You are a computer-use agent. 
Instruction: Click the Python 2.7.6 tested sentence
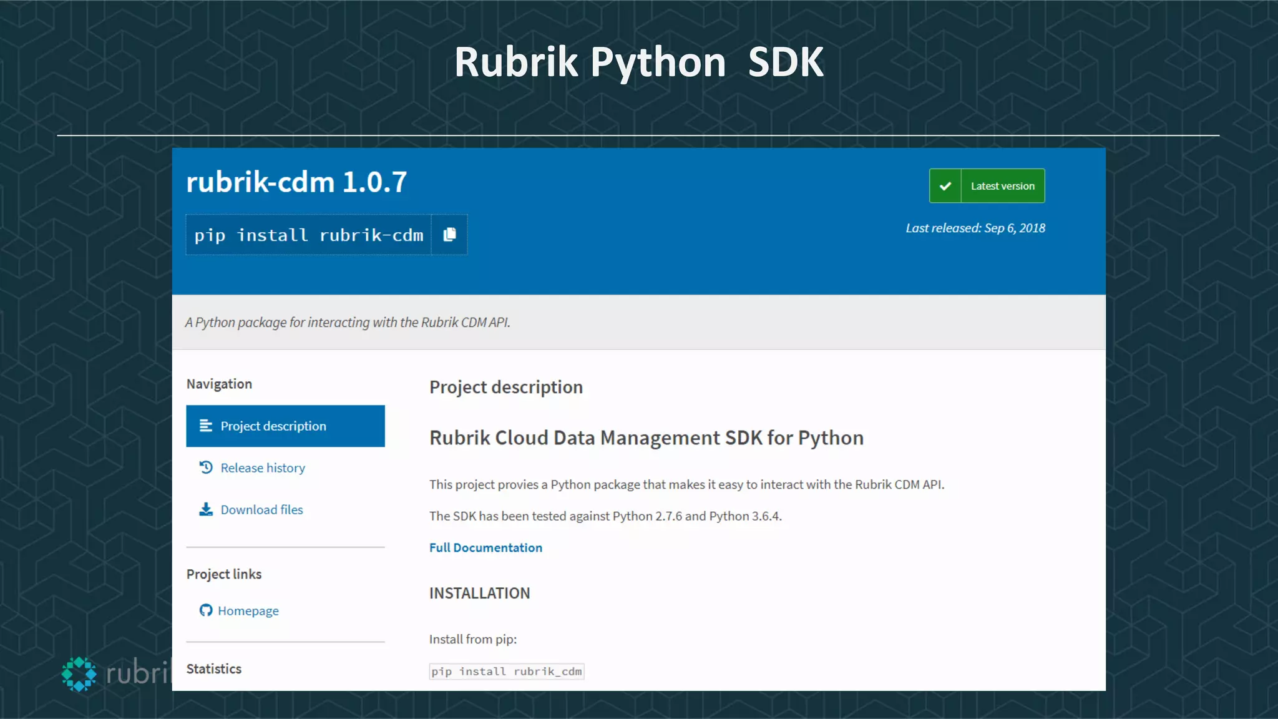605,516
